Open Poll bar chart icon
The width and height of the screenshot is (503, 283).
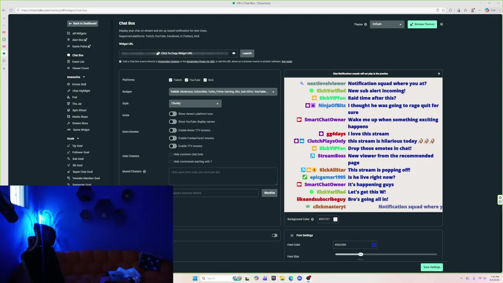pyautogui.click(x=68, y=97)
